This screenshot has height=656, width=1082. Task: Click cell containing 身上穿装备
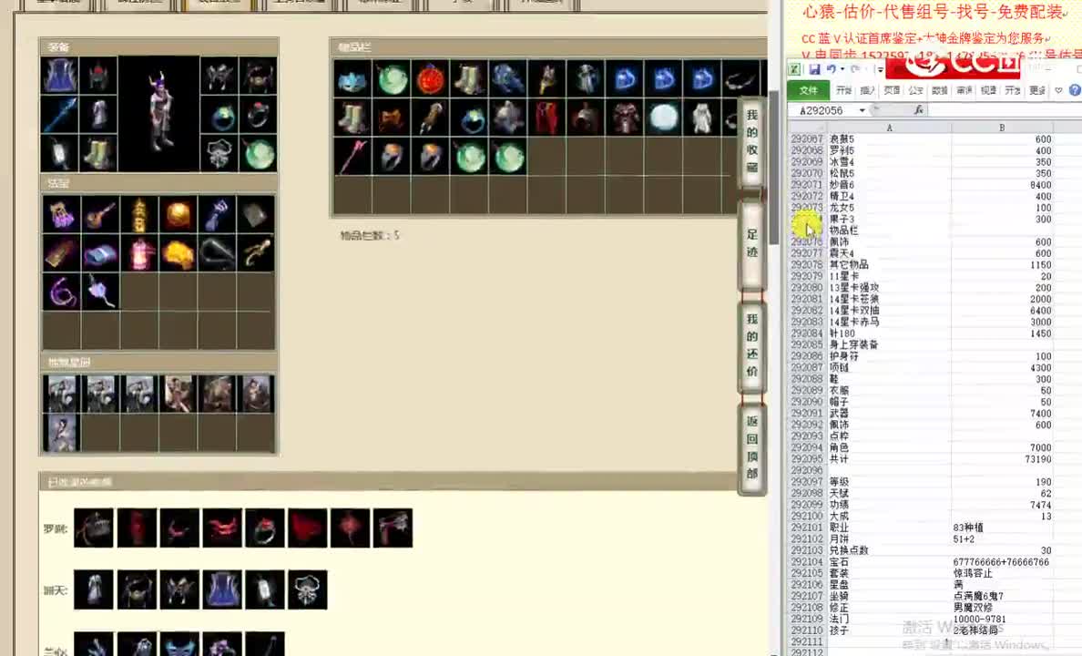tap(889, 344)
